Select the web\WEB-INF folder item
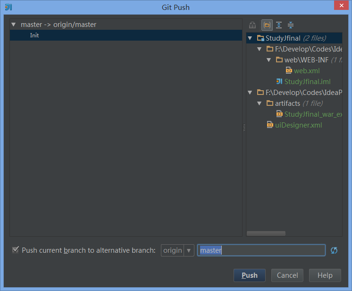The width and height of the screenshot is (352, 291). (x=306, y=60)
